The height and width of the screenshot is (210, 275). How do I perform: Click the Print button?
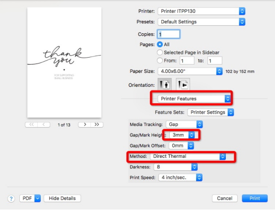click(255, 199)
